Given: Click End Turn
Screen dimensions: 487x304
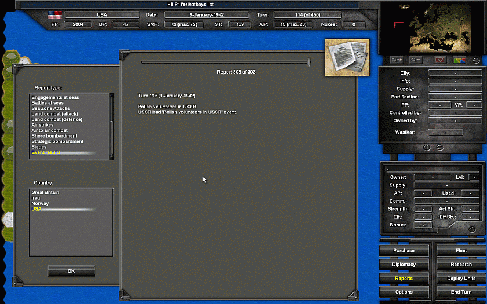Looking at the screenshot, I should coord(461,292).
